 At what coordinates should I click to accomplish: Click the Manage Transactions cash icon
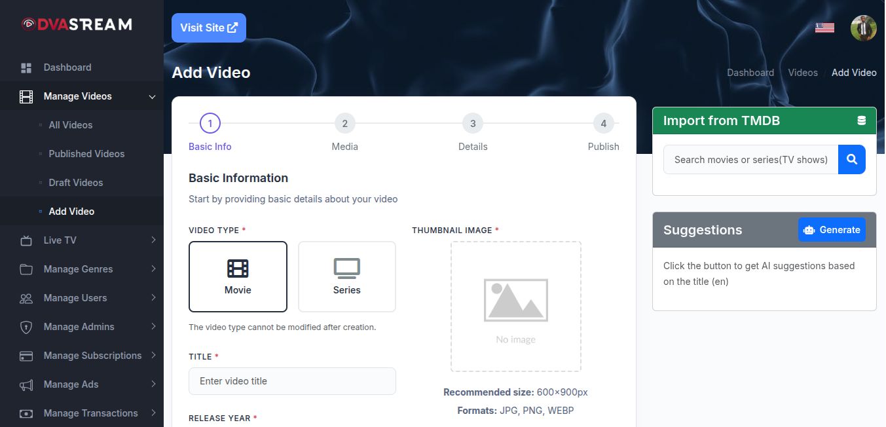click(26, 413)
